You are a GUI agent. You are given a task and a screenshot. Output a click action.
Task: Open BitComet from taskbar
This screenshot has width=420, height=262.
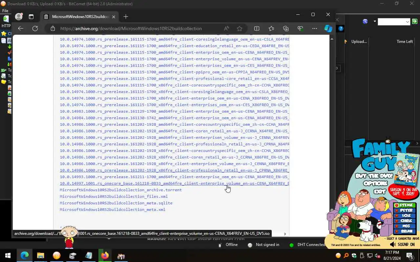pyautogui.click(x=56, y=256)
